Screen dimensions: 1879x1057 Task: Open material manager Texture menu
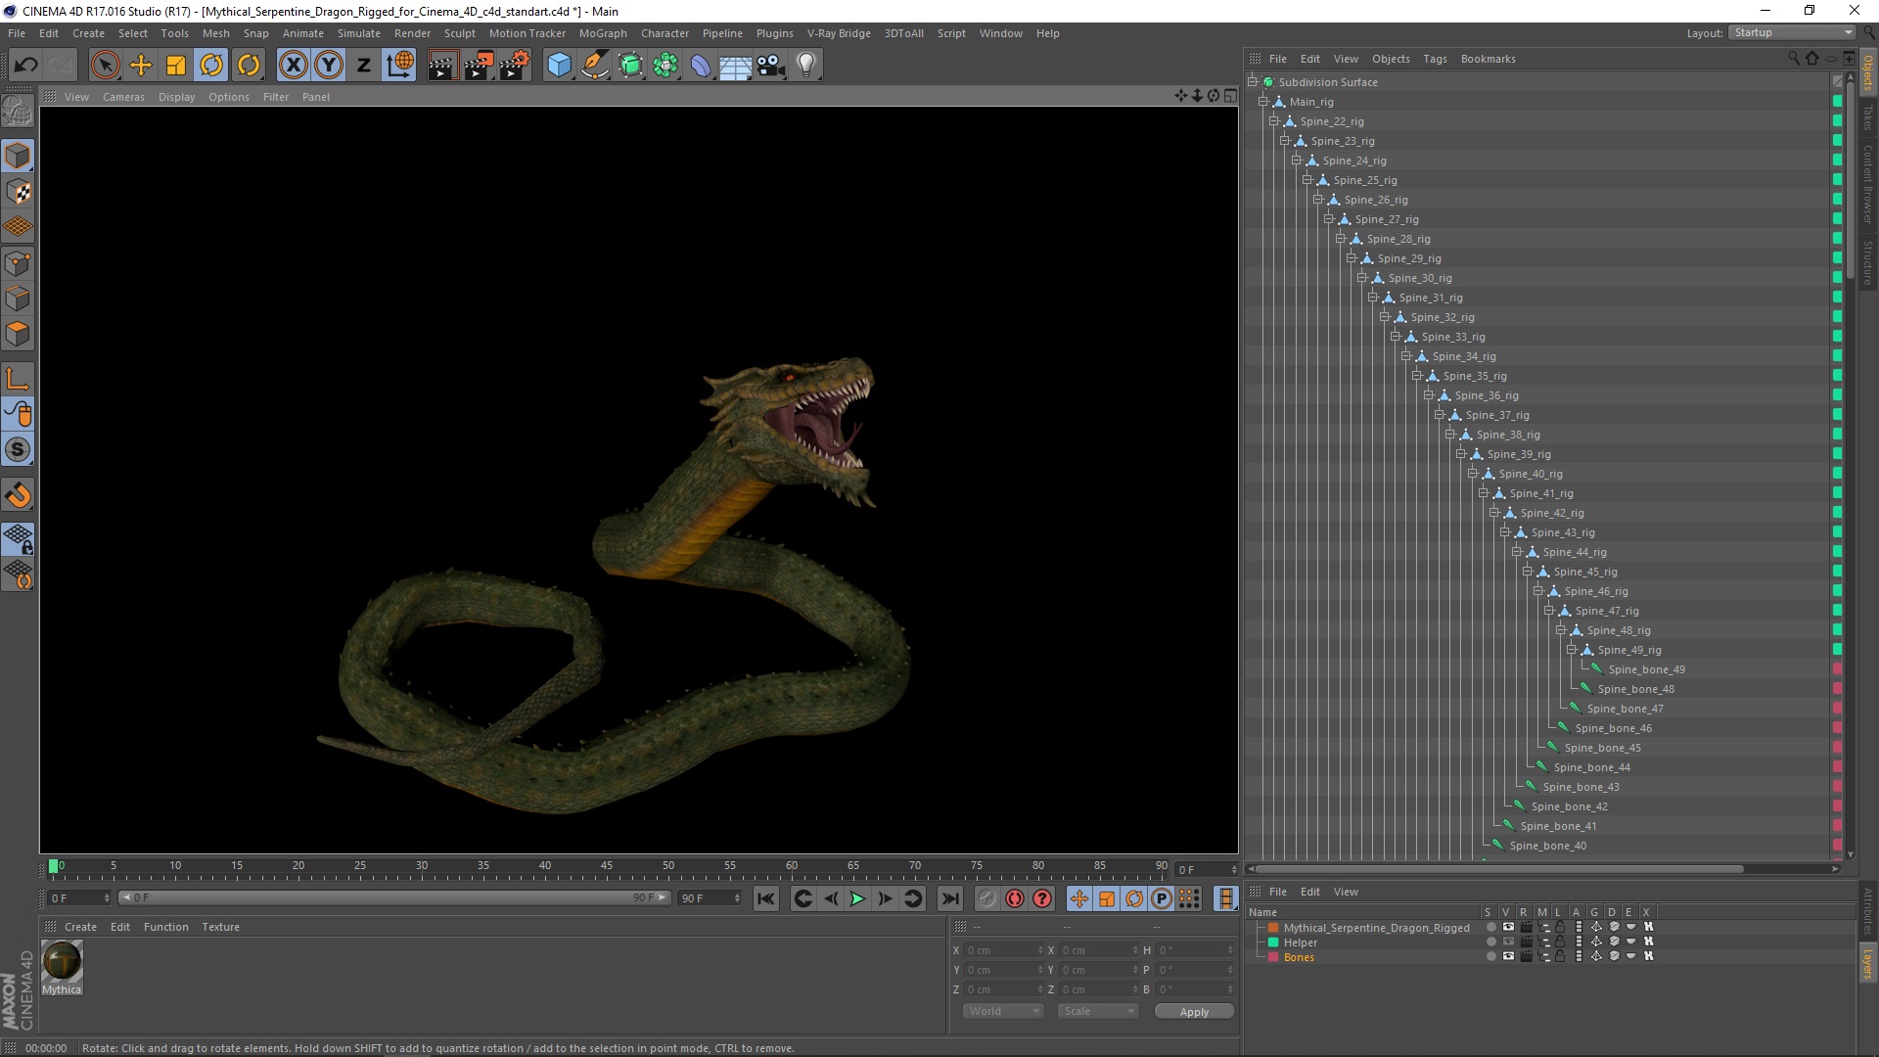(220, 927)
